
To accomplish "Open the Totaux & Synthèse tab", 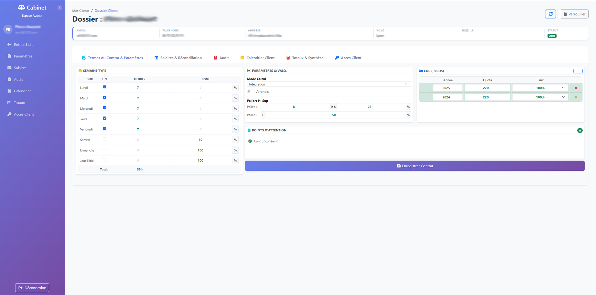I will click(305, 58).
